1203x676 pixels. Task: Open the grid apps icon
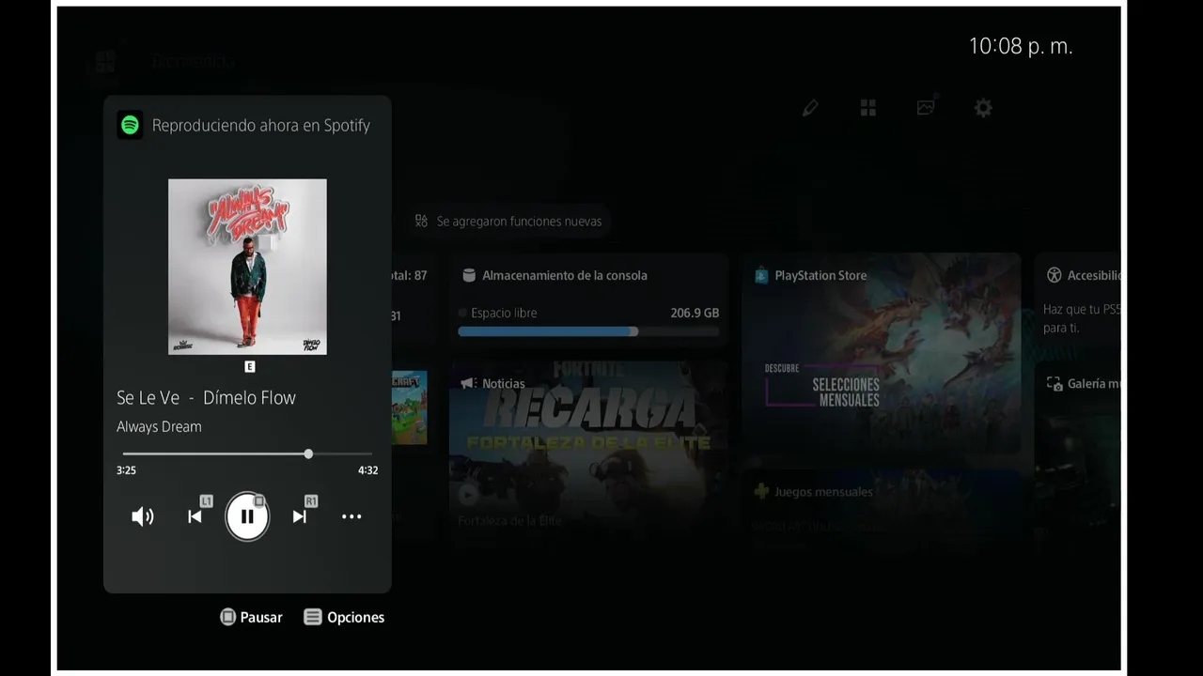point(868,108)
